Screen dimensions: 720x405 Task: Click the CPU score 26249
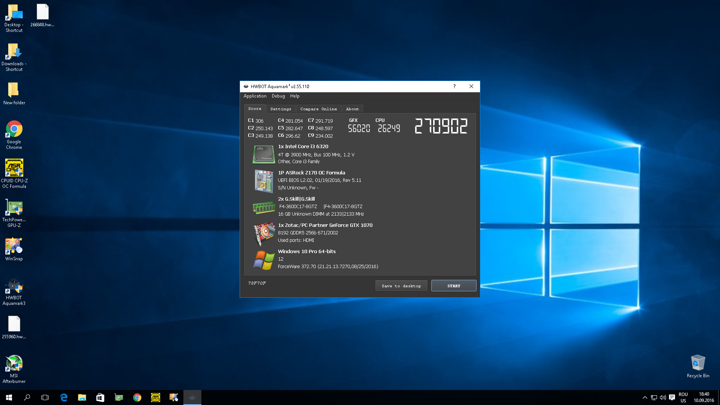click(x=389, y=129)
